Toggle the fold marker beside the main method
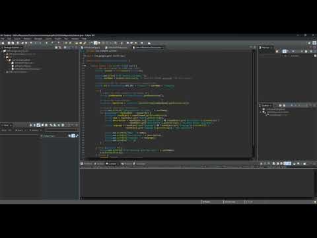 click(x=85, y=65)
